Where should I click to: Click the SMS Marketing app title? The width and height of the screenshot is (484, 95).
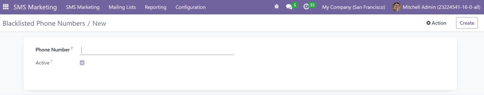pos(35,7)
